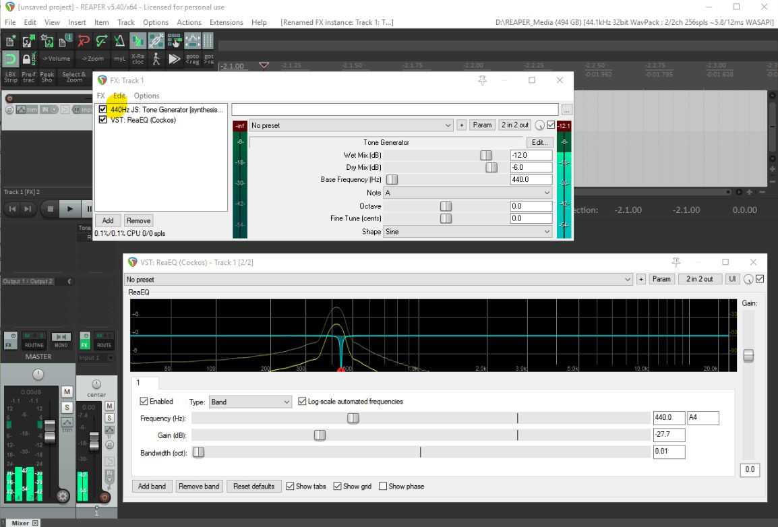The width and height of the screenshot is (778, 527).
Task: Arm Track 1 record button in mixer
Action: [104, 497]
